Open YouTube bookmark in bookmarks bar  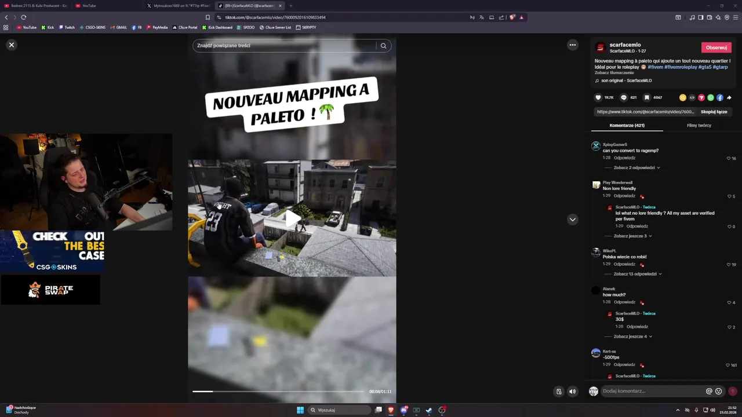pyautogui.click(x=27, y=27)
